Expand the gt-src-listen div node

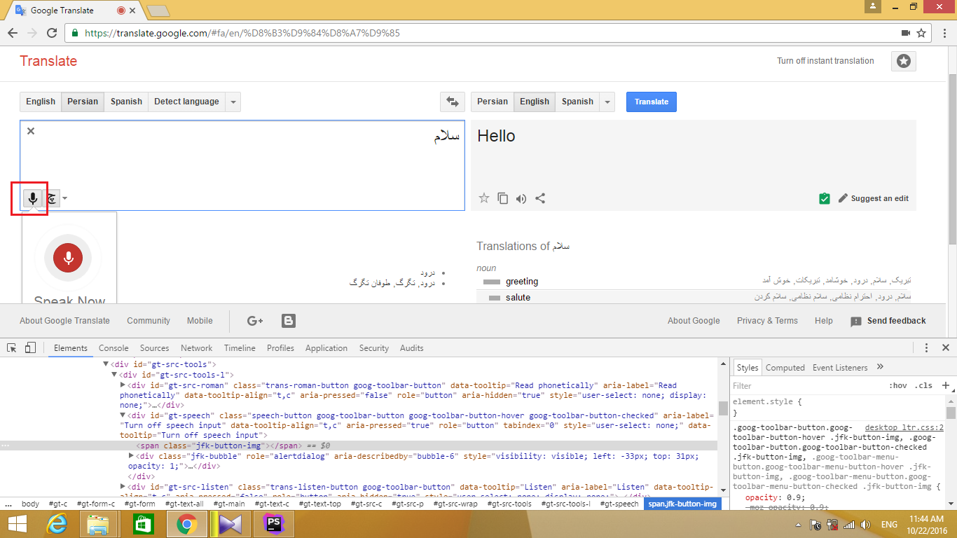123,487
